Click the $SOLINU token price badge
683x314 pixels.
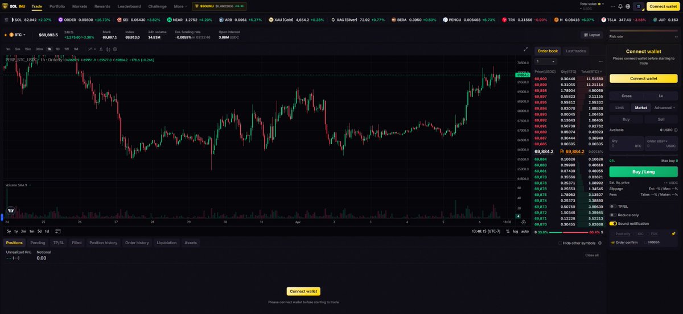(220, 6)
